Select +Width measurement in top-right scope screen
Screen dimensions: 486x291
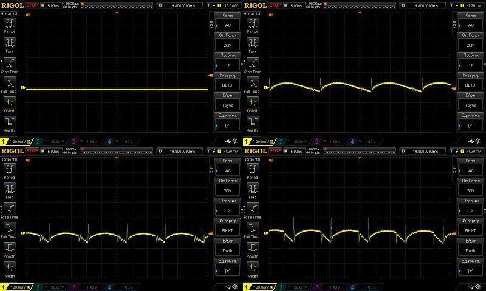tap(253, 105)
